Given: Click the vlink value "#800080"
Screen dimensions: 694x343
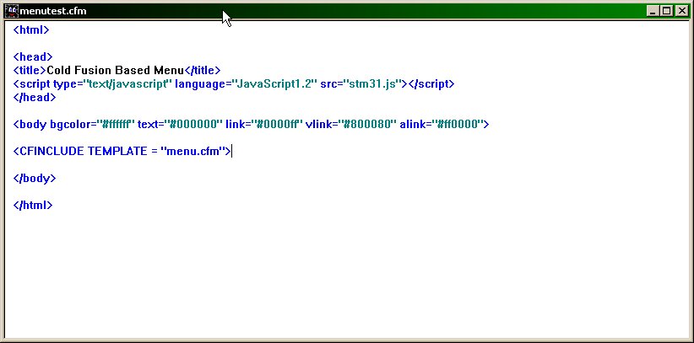Looking at the screenshot, I should 367,124.
